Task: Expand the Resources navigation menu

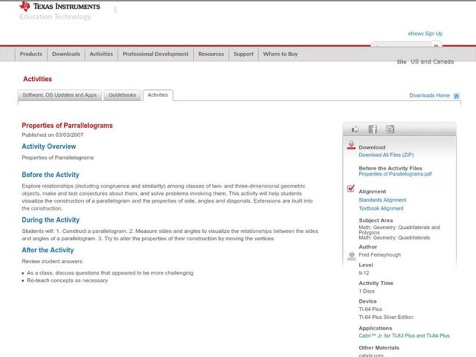Action: [211, 54]
